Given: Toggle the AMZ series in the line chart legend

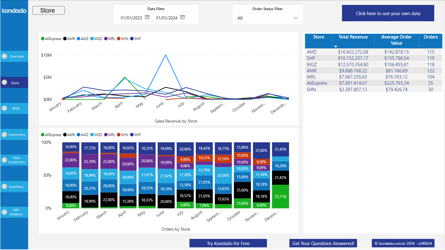Looking at the screenshot, I should (82, 38).
